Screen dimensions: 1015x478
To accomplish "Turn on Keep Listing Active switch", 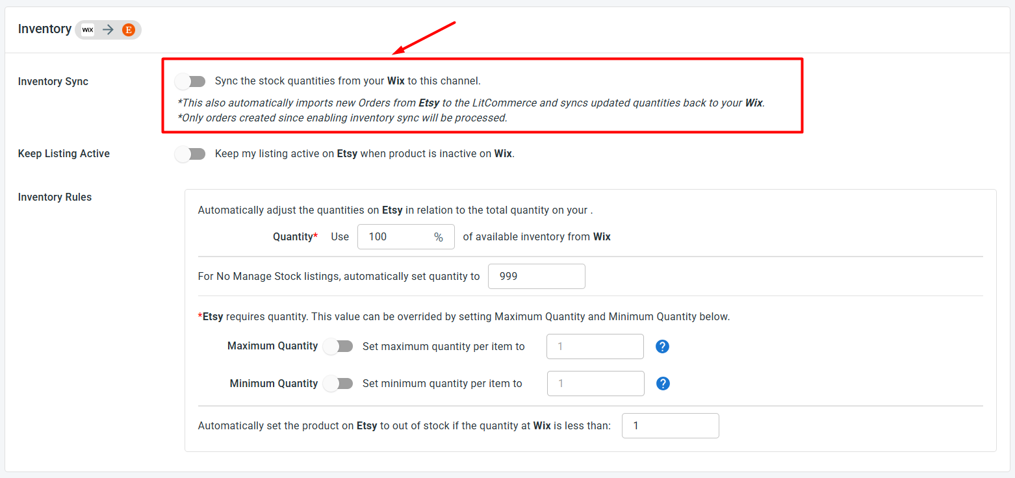I will [x=190, y=154].
